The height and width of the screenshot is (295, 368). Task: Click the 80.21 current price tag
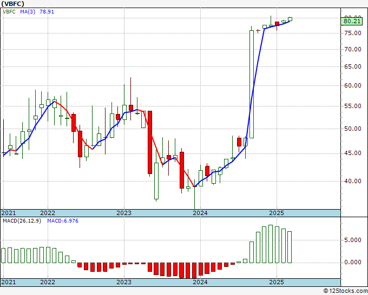(x=352, y=21)
